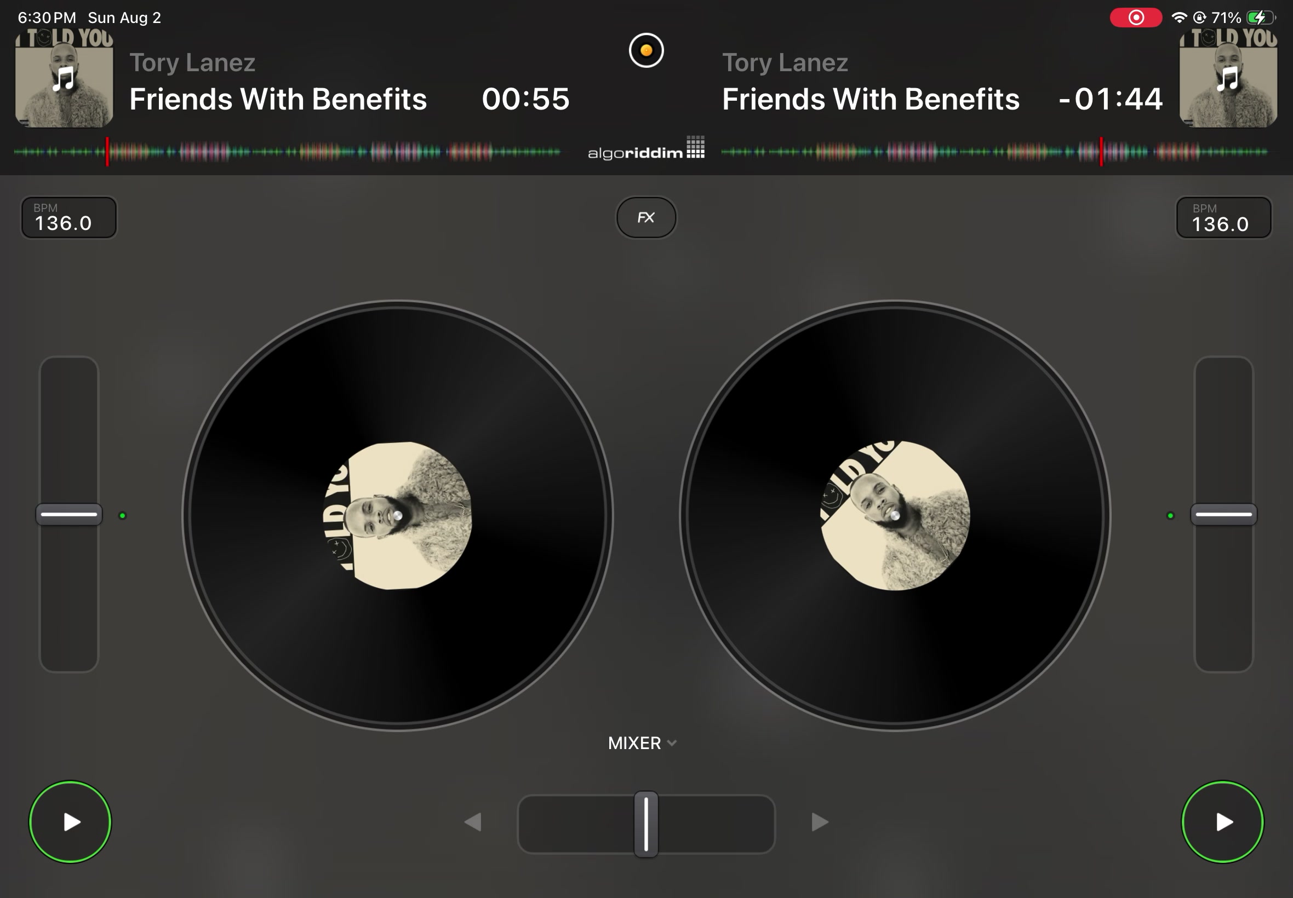Image resolution: width=1293 pixels, height=898 pixels.
Task: Play the right deck
Action: point(1222,821)
